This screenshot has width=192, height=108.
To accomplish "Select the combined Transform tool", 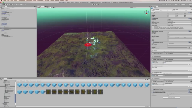I will [13, 4].
